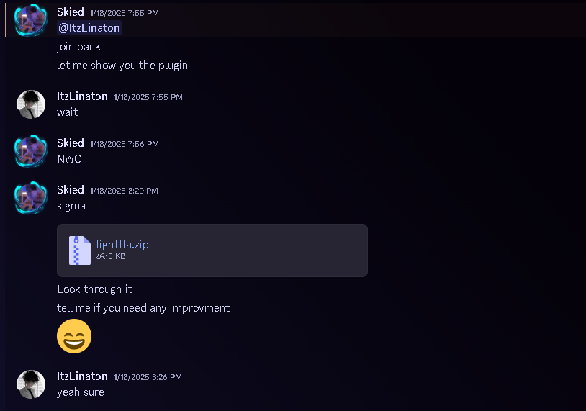Open Skied's avatar on the "sigma" message
This screenshot has width=586, height=411.
coord(30,198)
